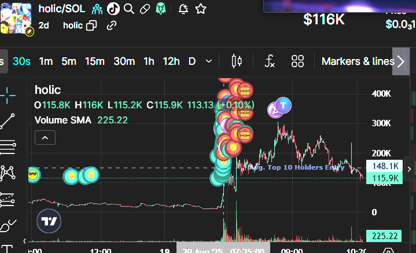Open the candlestick chart type selector
The width and height of the screenshot is (416, 253).
237,61
